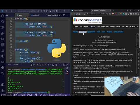Viewport: 140px width, 105px height.
Task: Open the Accounts icon in activity bar
Action: click(3, 85)
